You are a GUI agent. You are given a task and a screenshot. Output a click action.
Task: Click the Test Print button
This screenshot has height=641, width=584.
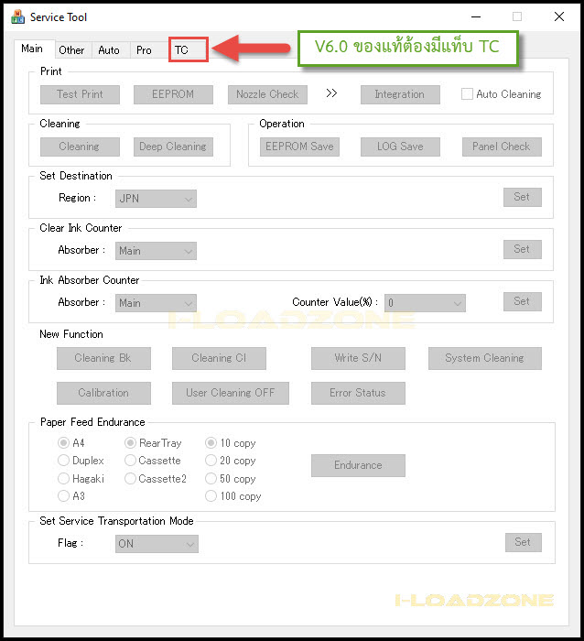(81, 94)
